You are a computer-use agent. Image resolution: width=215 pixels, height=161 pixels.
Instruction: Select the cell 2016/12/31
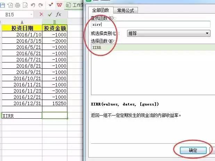tap(22, 103)
